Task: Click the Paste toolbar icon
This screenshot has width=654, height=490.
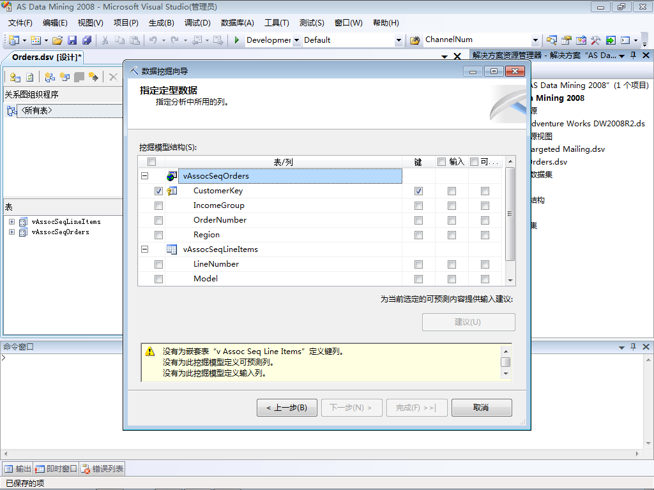Action: (135, 40)
